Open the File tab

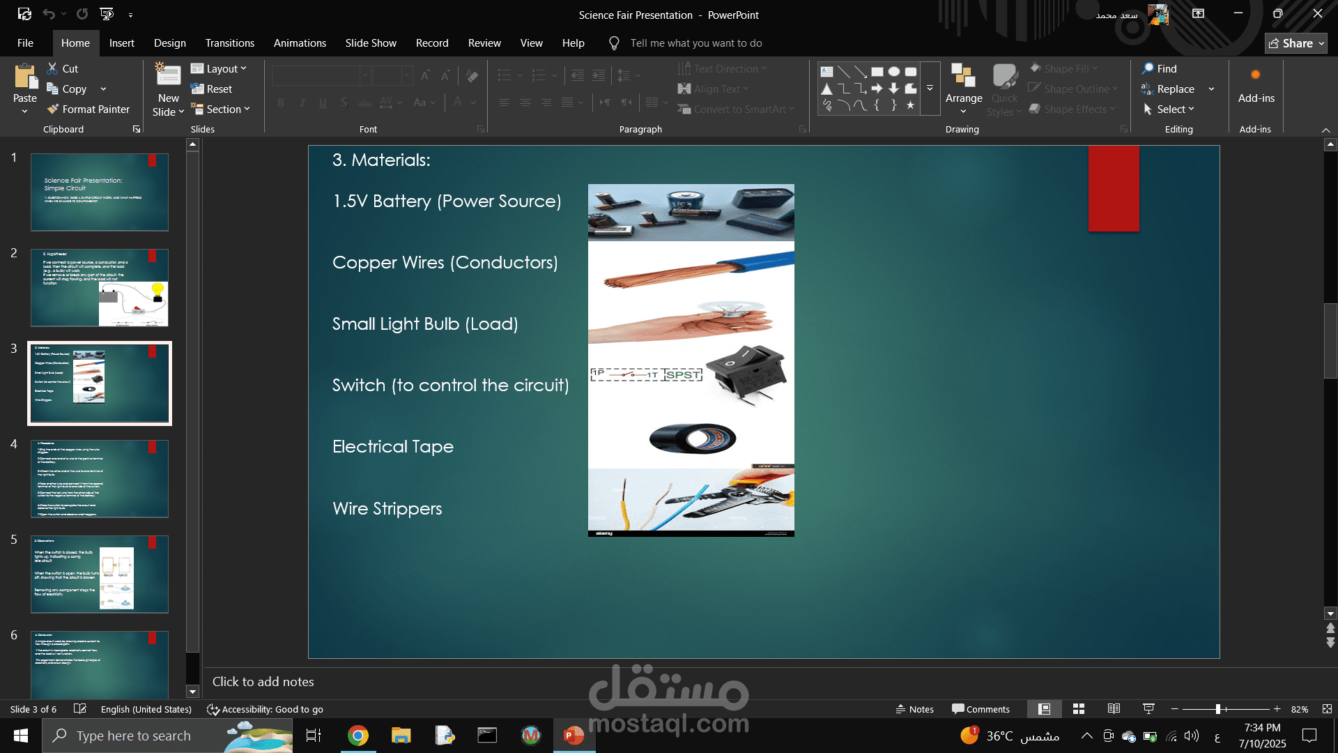click(x=25, y=43)
